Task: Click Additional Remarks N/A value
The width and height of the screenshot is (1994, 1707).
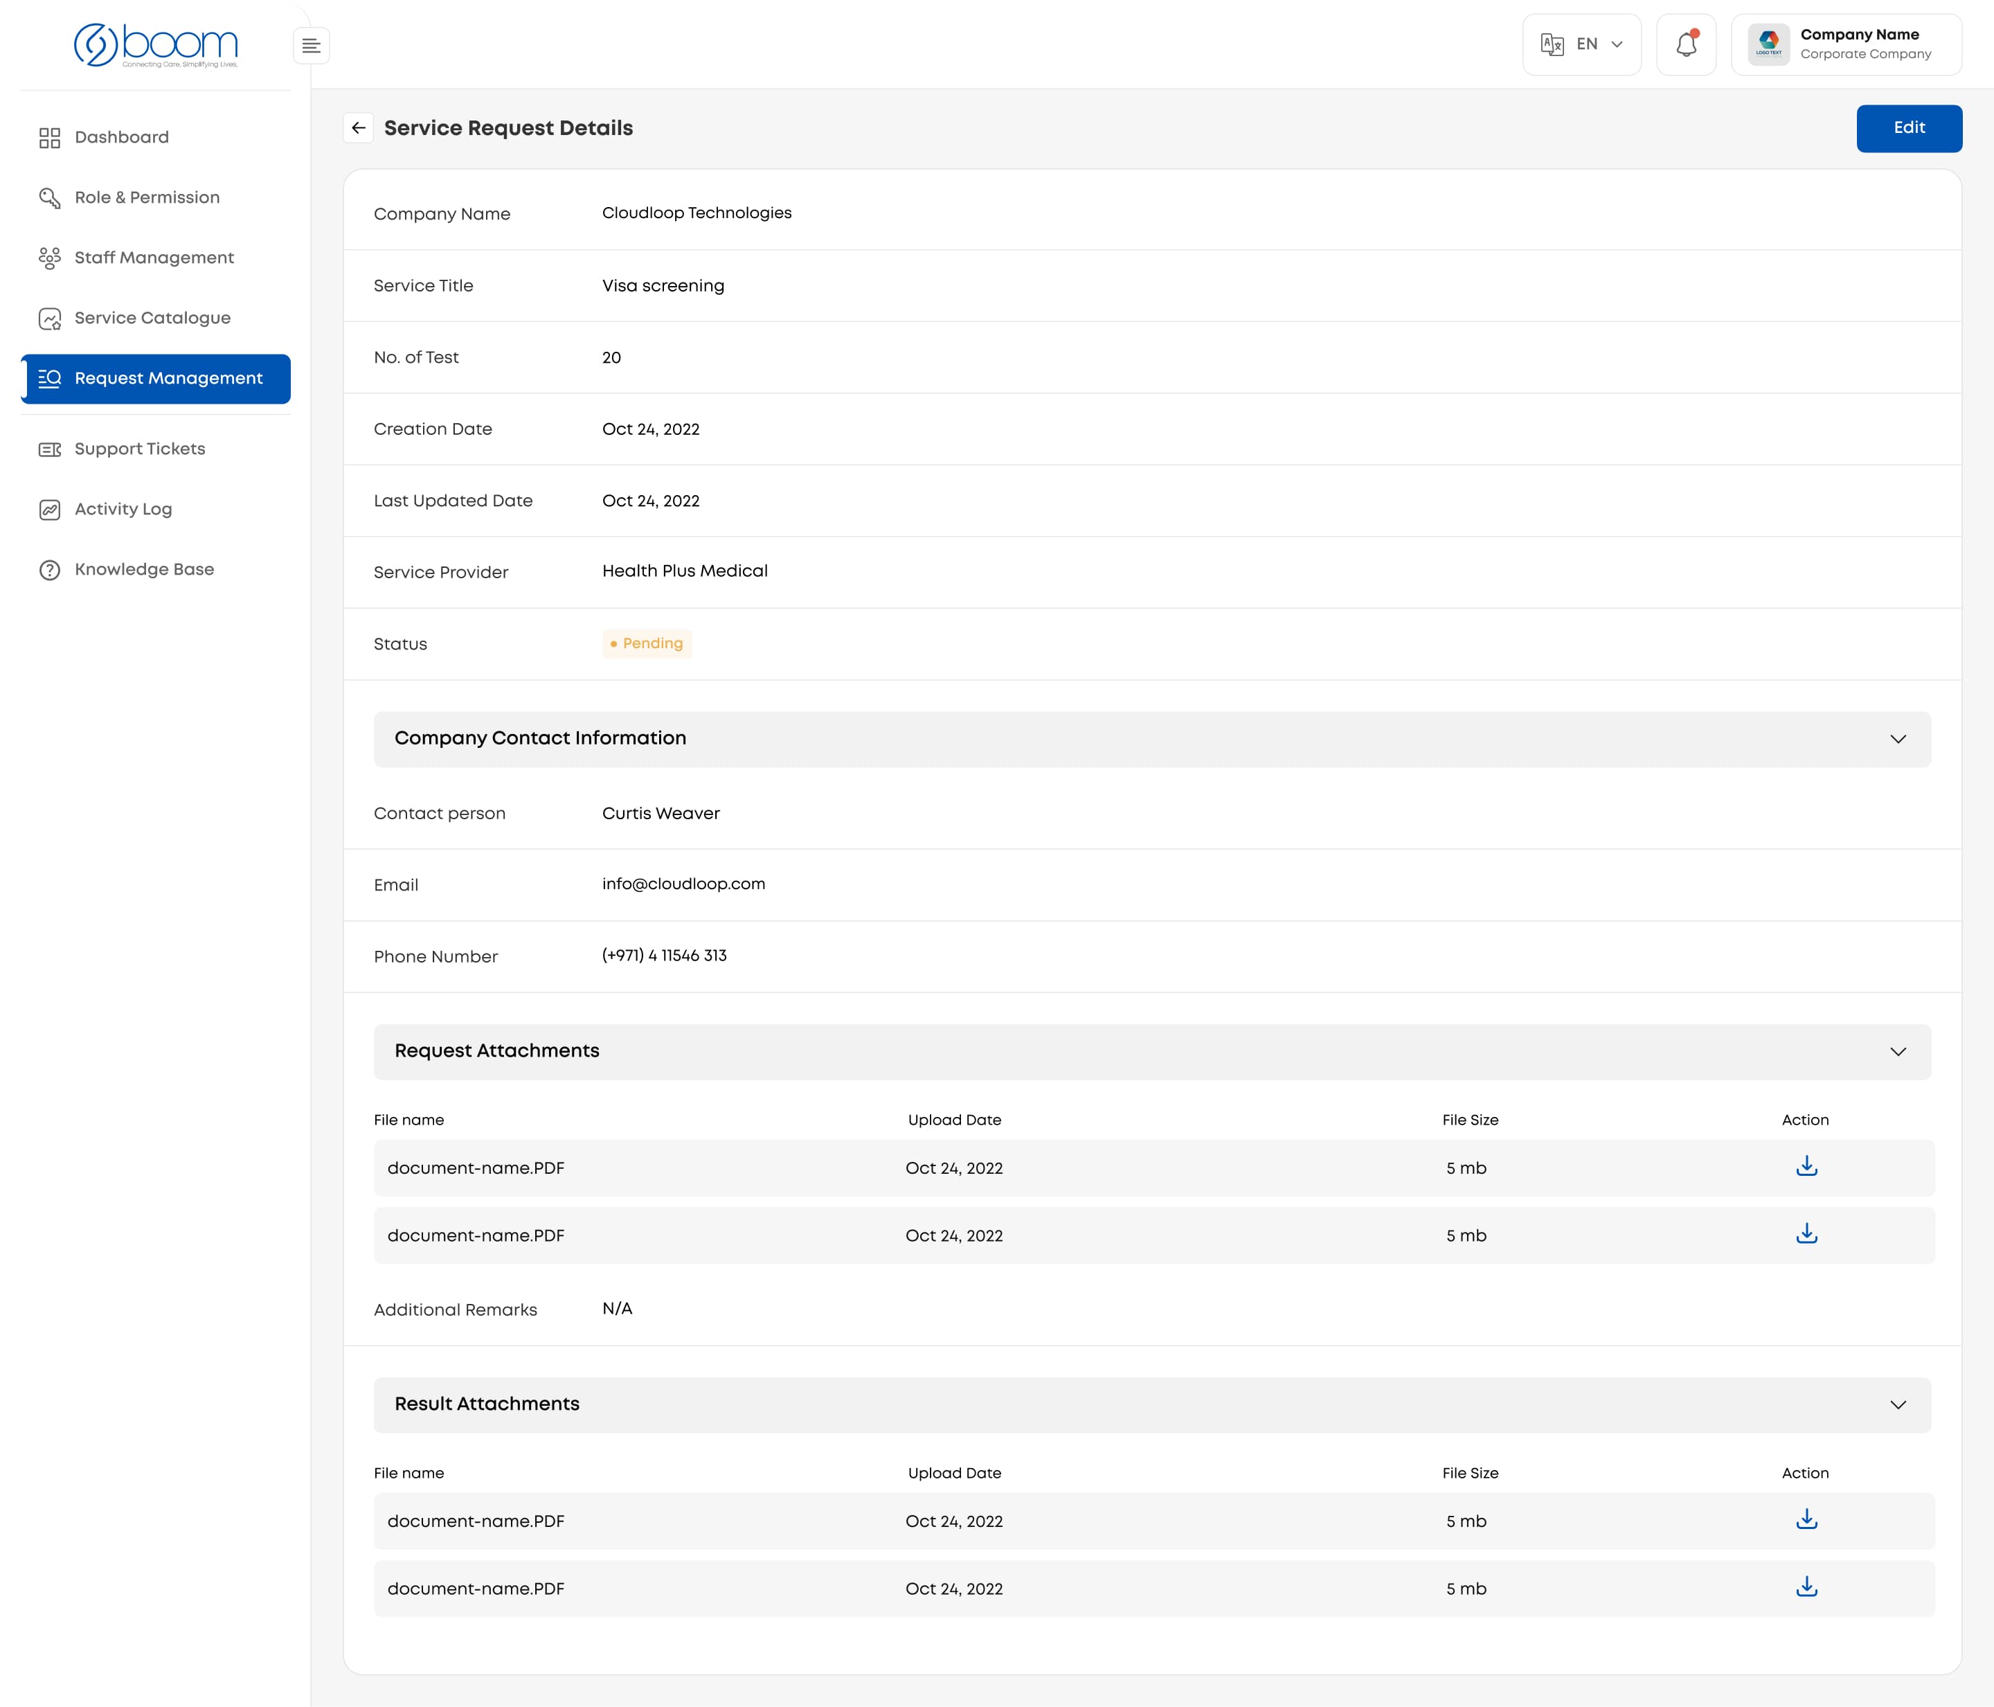Action: (617, 1308)
